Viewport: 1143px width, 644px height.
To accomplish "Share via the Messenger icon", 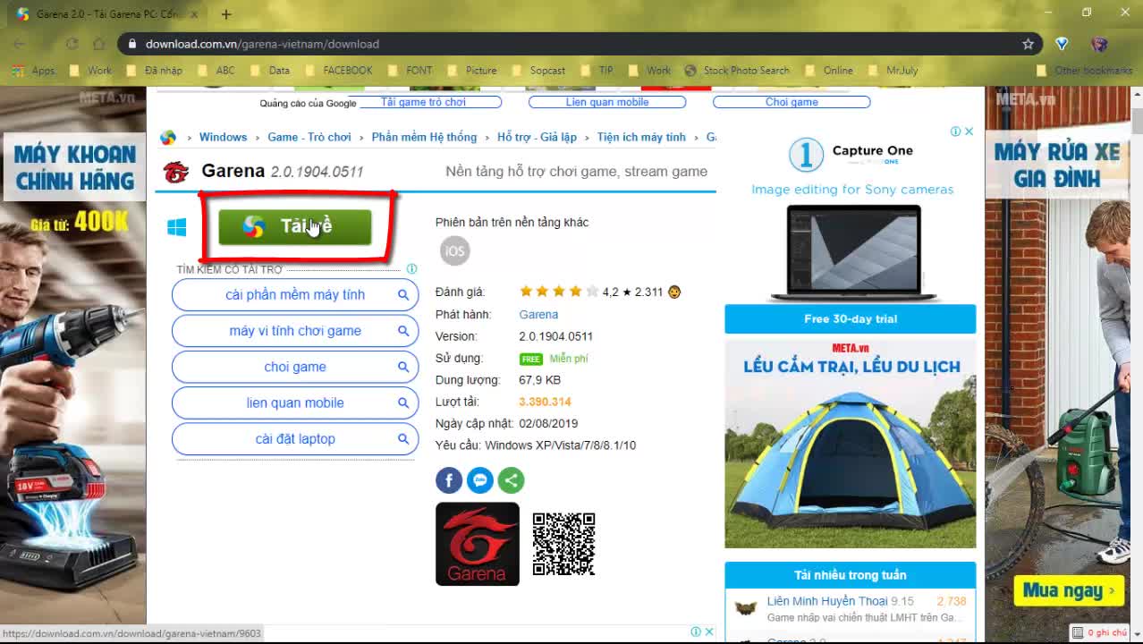I will (480, 480).
